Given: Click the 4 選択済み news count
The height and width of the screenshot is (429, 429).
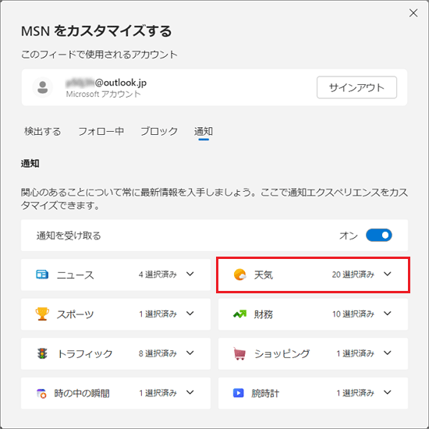Looking at the screenshot, I should click(x=158, y=274).
